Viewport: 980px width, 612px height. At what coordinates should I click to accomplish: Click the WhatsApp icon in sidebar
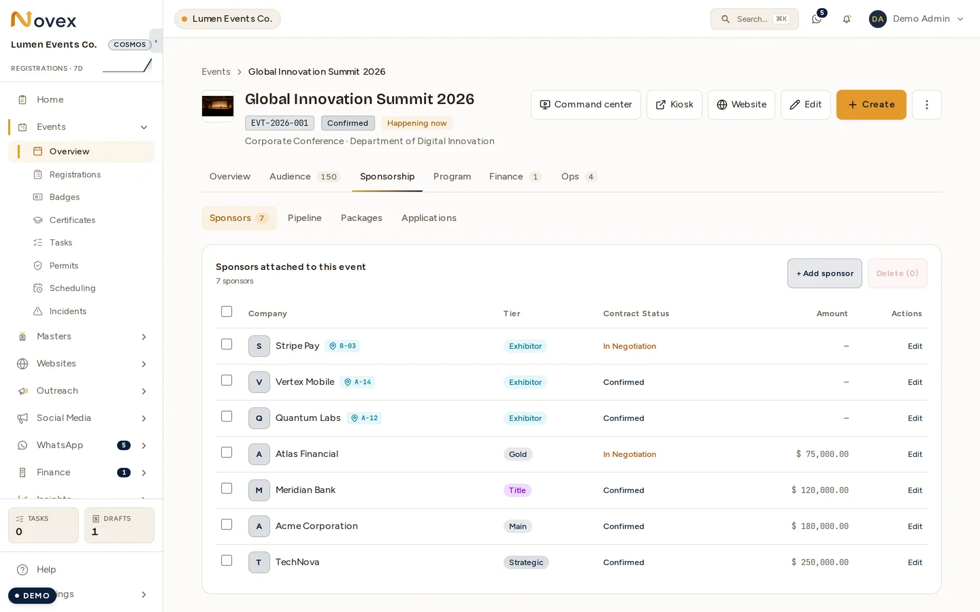22,445
